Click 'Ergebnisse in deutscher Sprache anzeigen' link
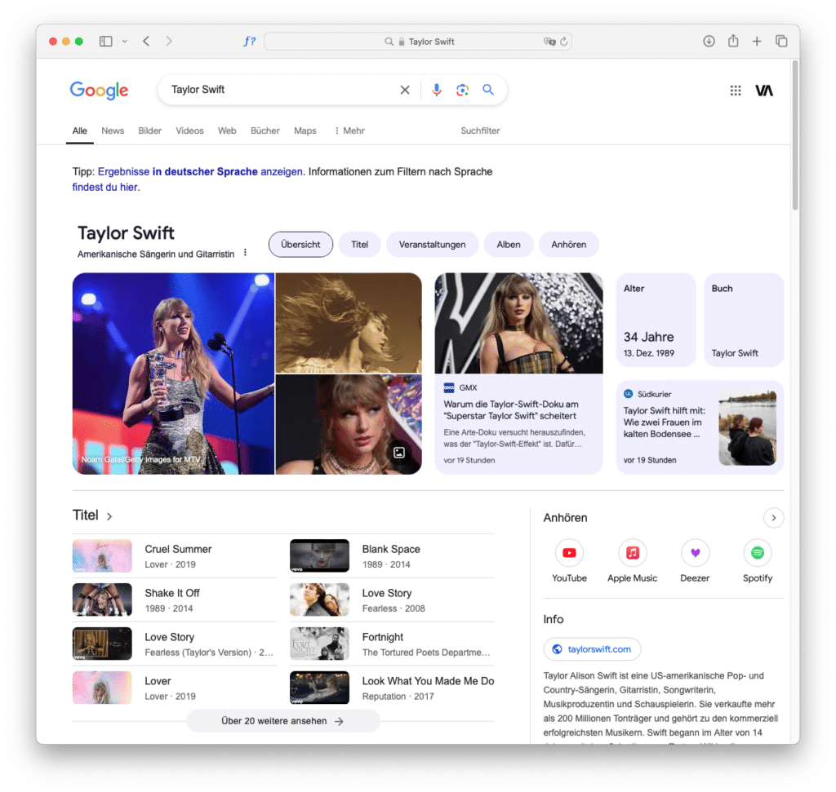836x792 pixels. pos(200,171)
